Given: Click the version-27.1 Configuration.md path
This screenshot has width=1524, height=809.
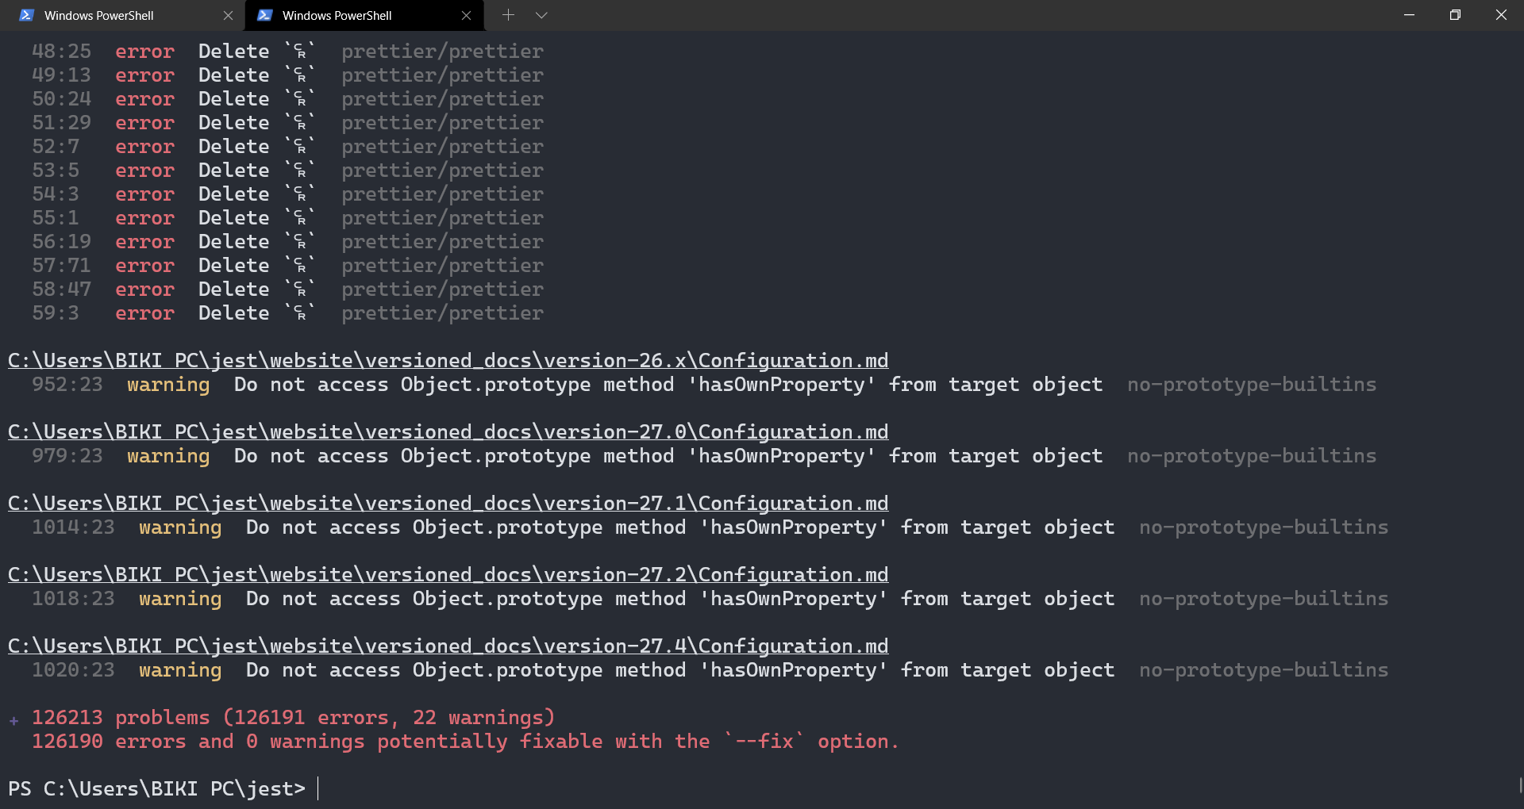Looking at the screenshot, I should click(448, 503).
